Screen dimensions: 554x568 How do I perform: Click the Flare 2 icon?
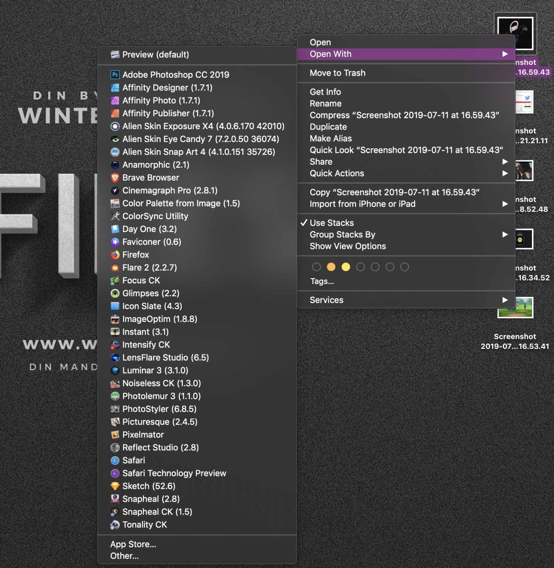115,267
